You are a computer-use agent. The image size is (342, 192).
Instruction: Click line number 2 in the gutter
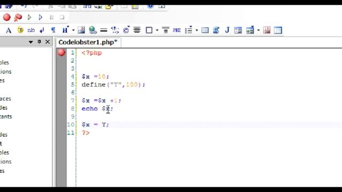click(x=73, y=61)
